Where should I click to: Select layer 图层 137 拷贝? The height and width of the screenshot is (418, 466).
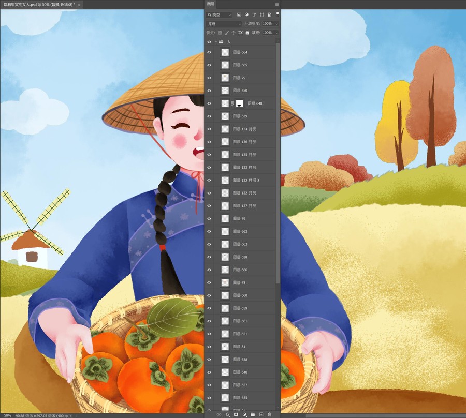pyautogui.click(x=240, y=206)
